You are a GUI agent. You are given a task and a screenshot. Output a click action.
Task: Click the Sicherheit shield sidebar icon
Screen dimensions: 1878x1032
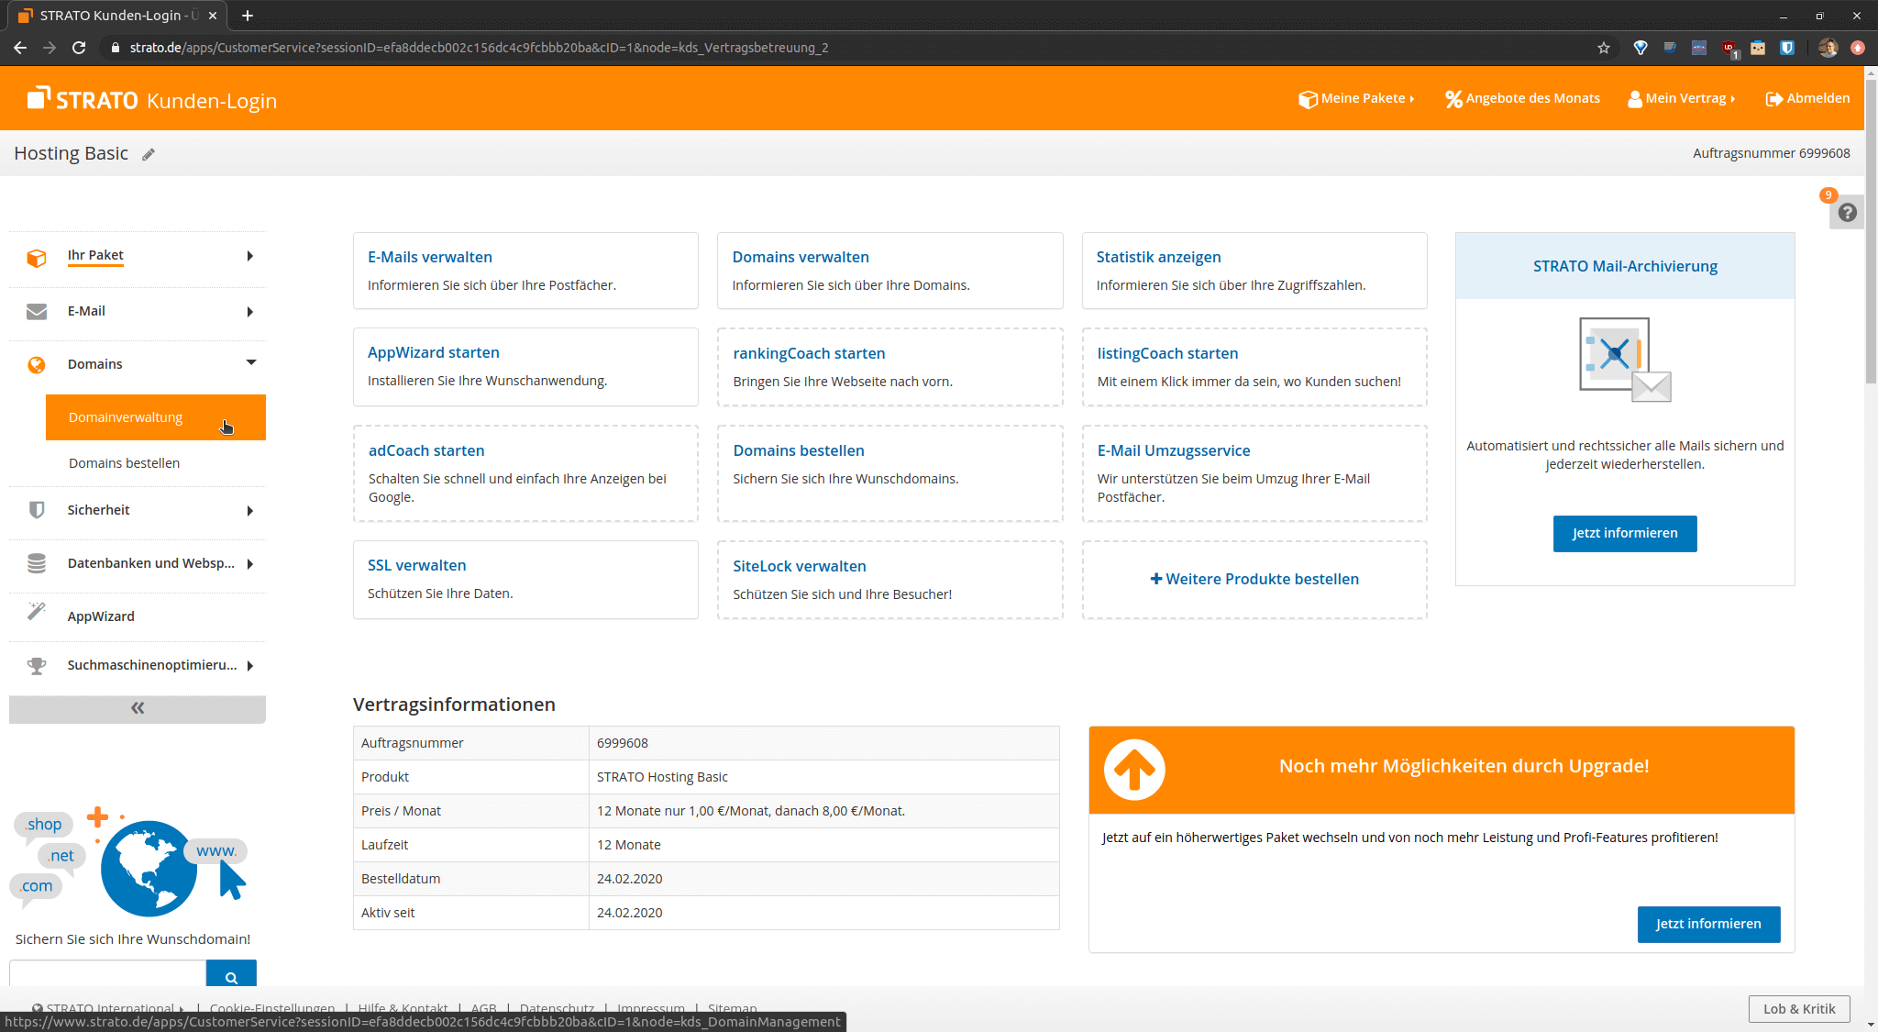point(37,510)
